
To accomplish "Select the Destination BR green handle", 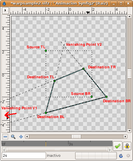I will [106, 97].
